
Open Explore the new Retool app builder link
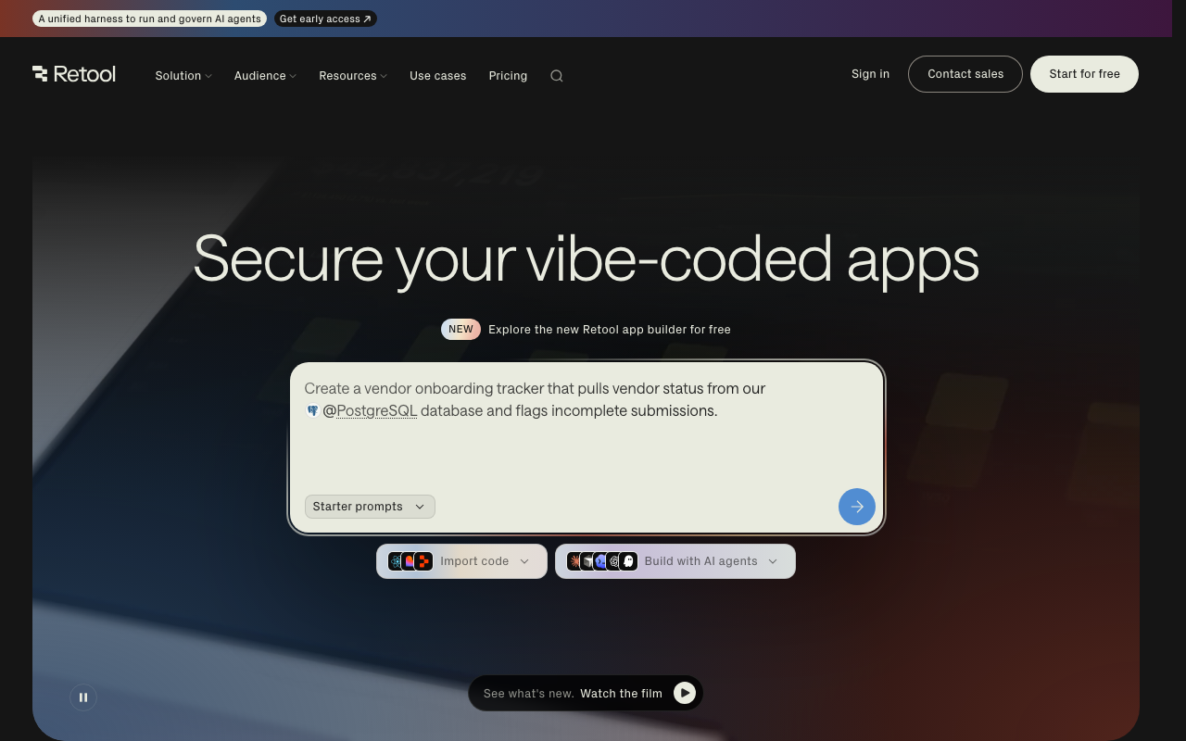610,330
